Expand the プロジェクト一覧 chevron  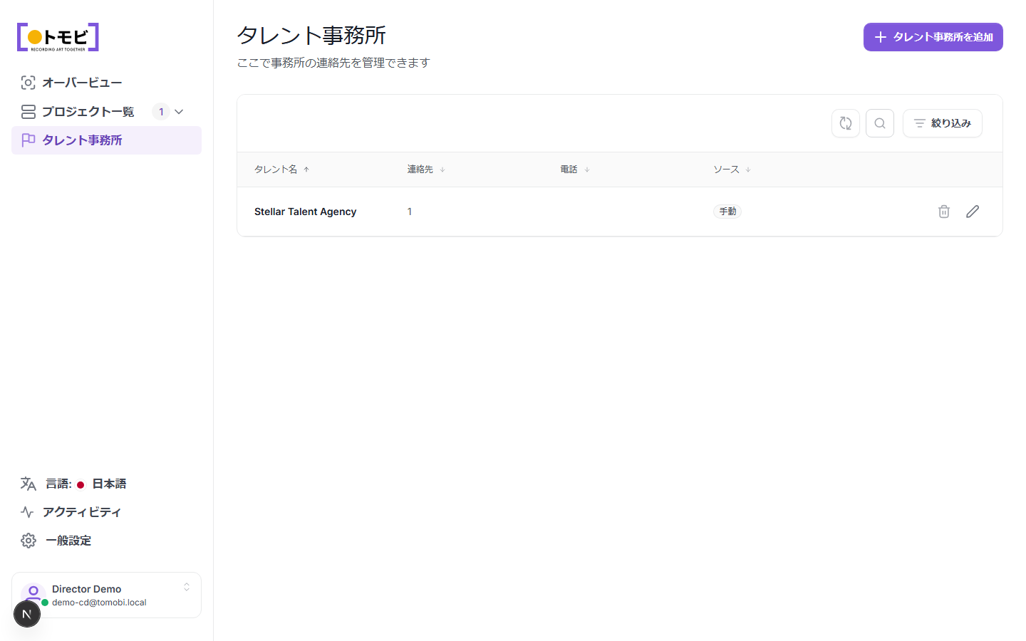click(179, 112)
